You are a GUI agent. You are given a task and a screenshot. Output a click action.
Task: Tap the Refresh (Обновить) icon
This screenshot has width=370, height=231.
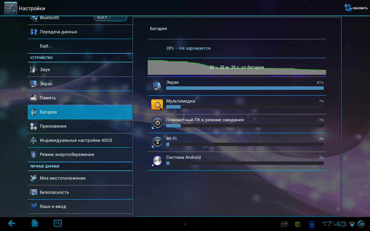pyautogui.click(x=348, y=8)
